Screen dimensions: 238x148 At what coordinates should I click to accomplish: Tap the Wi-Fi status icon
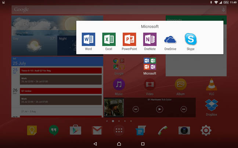(216, 2)
